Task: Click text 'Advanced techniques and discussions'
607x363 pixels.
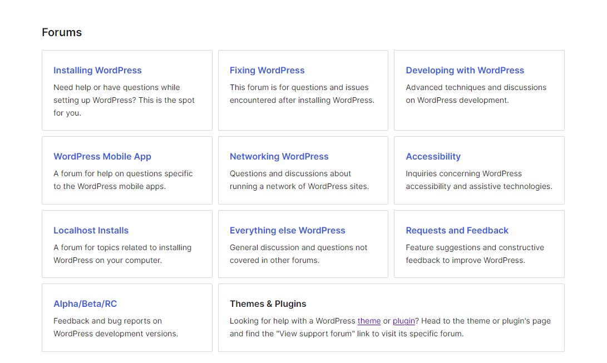Action: pos(476,87)
